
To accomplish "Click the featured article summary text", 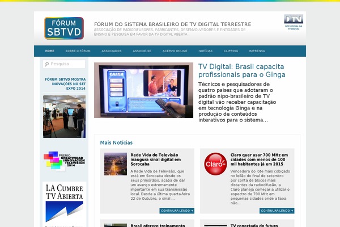I will point(237,102).
